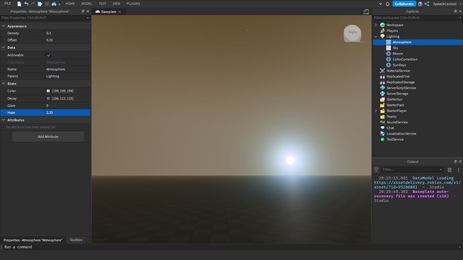This screenshot has width=463, height=260.
Task: Toggle the Archivable checkbox
Action: click(x=49, y=55)
